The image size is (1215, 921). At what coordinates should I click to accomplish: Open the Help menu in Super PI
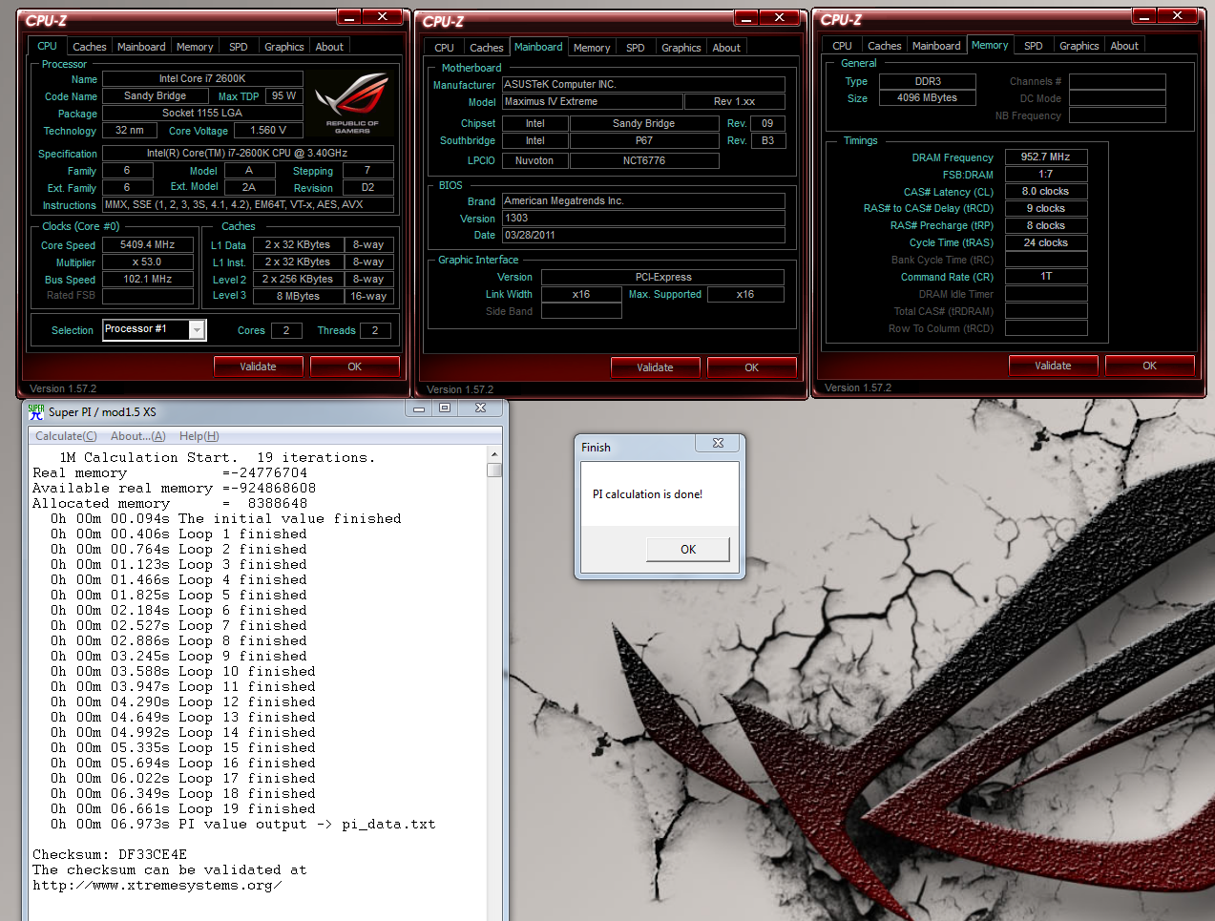click(x=199, y=436)
